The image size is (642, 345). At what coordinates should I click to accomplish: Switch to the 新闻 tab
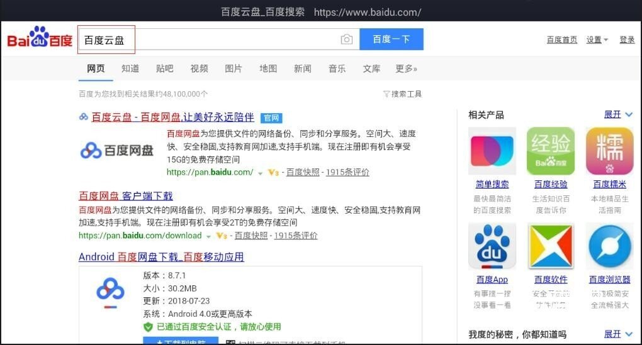pos(303,68)
